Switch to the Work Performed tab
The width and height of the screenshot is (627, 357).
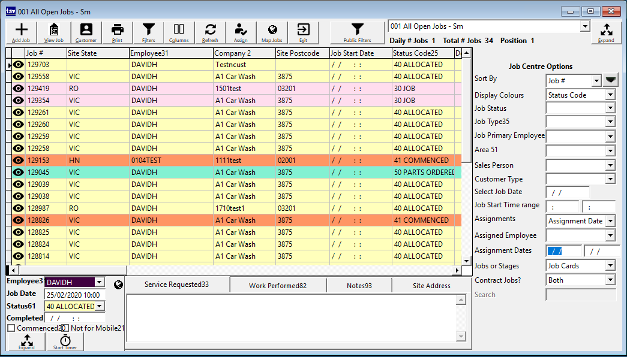(278, 286)
